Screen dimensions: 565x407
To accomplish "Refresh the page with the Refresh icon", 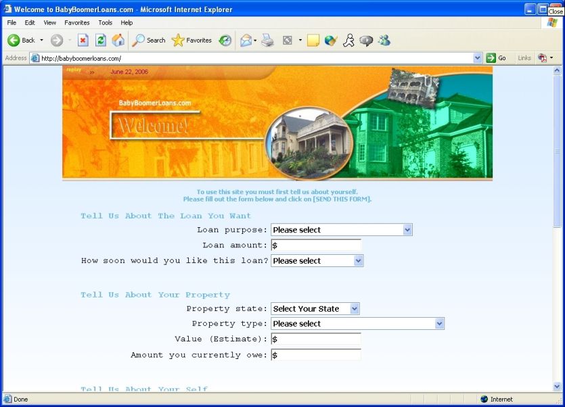I will pos(100,41).
